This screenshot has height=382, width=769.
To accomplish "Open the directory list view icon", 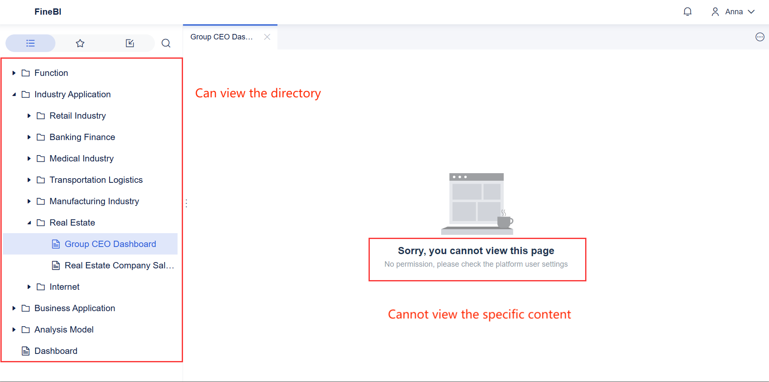I will (30, 43).
